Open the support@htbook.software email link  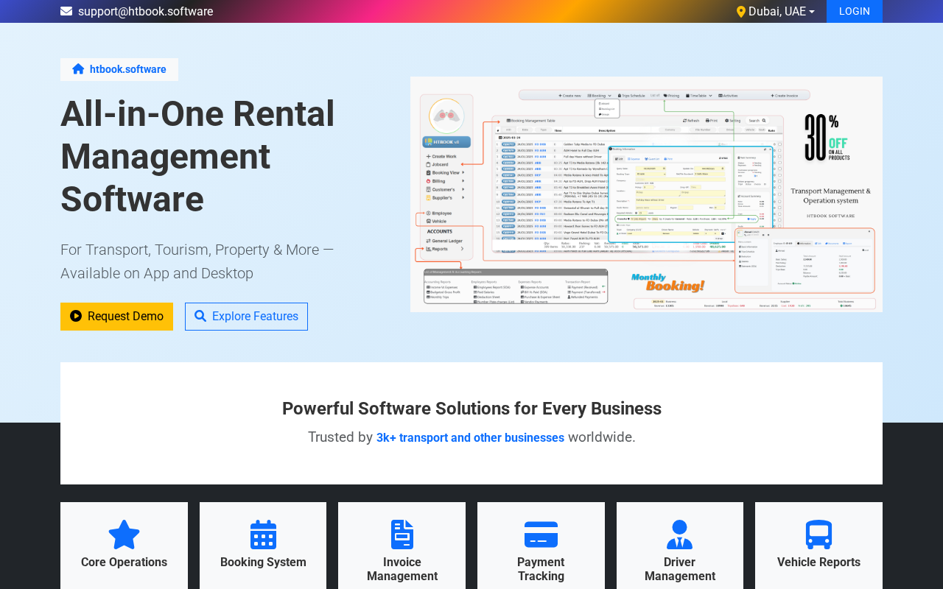click(146, 12)
